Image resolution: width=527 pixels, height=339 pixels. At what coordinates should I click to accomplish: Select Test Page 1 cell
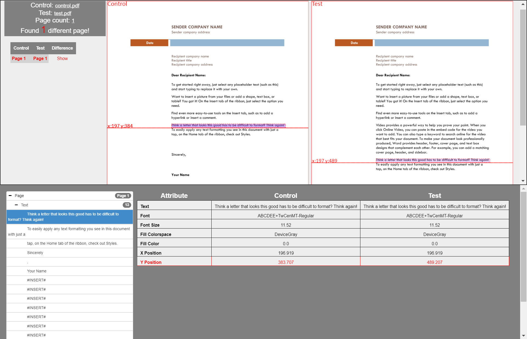tap(40, 58)
